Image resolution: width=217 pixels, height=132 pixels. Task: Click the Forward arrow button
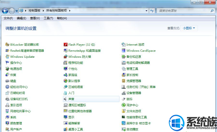pos(12,11)
